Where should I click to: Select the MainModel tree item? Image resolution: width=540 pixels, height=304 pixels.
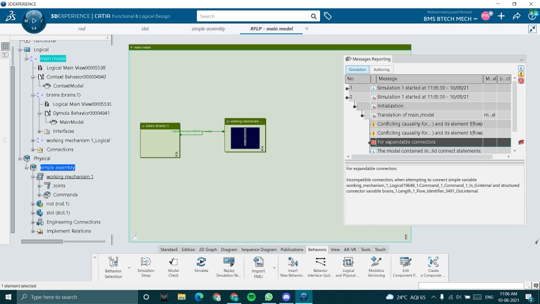point(71,122)
